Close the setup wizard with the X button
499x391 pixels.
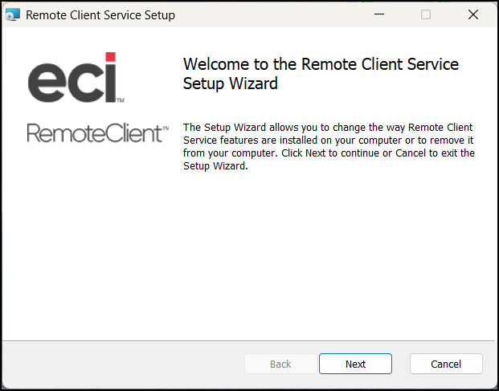[x=473, y=14]
